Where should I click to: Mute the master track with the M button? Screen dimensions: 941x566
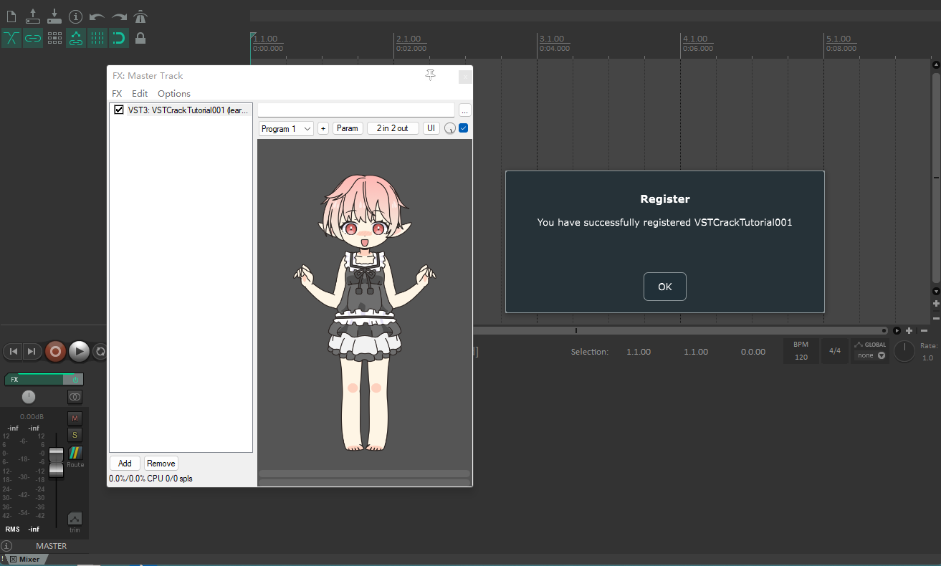click(x=75, y=418)
